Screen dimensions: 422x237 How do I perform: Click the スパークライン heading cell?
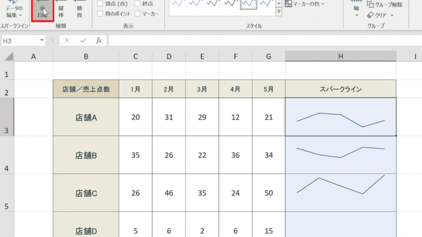pyautogui.click(x=341, y=89)
